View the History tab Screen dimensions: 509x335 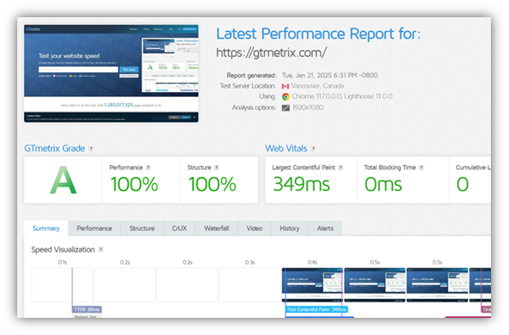click(x=290, y=228)
